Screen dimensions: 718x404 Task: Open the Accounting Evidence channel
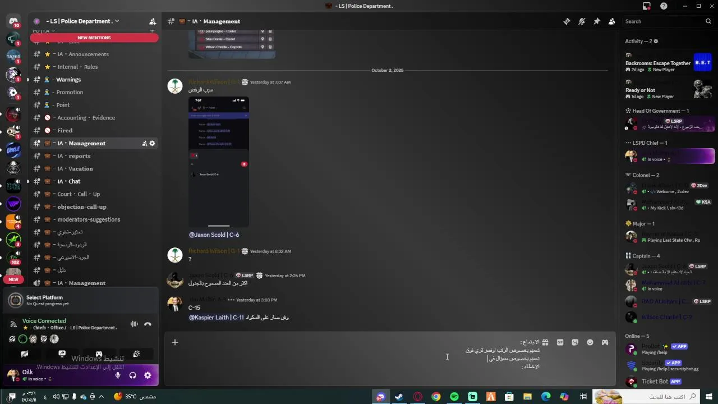point(94,118)
